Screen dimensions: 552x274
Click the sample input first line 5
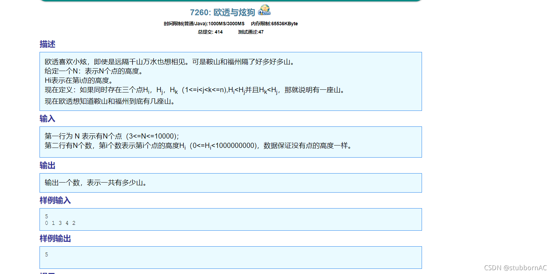pyautogui.click(x=46, y=216)
